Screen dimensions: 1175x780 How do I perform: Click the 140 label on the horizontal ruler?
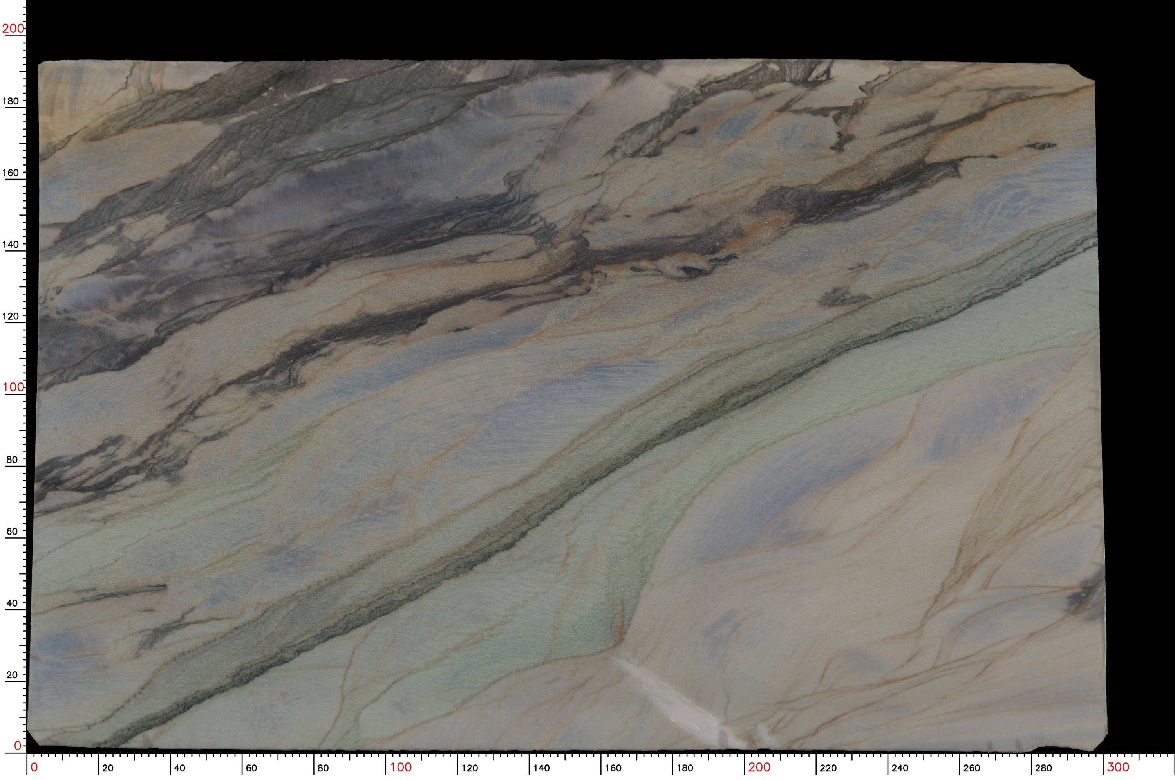click(541, 768)
